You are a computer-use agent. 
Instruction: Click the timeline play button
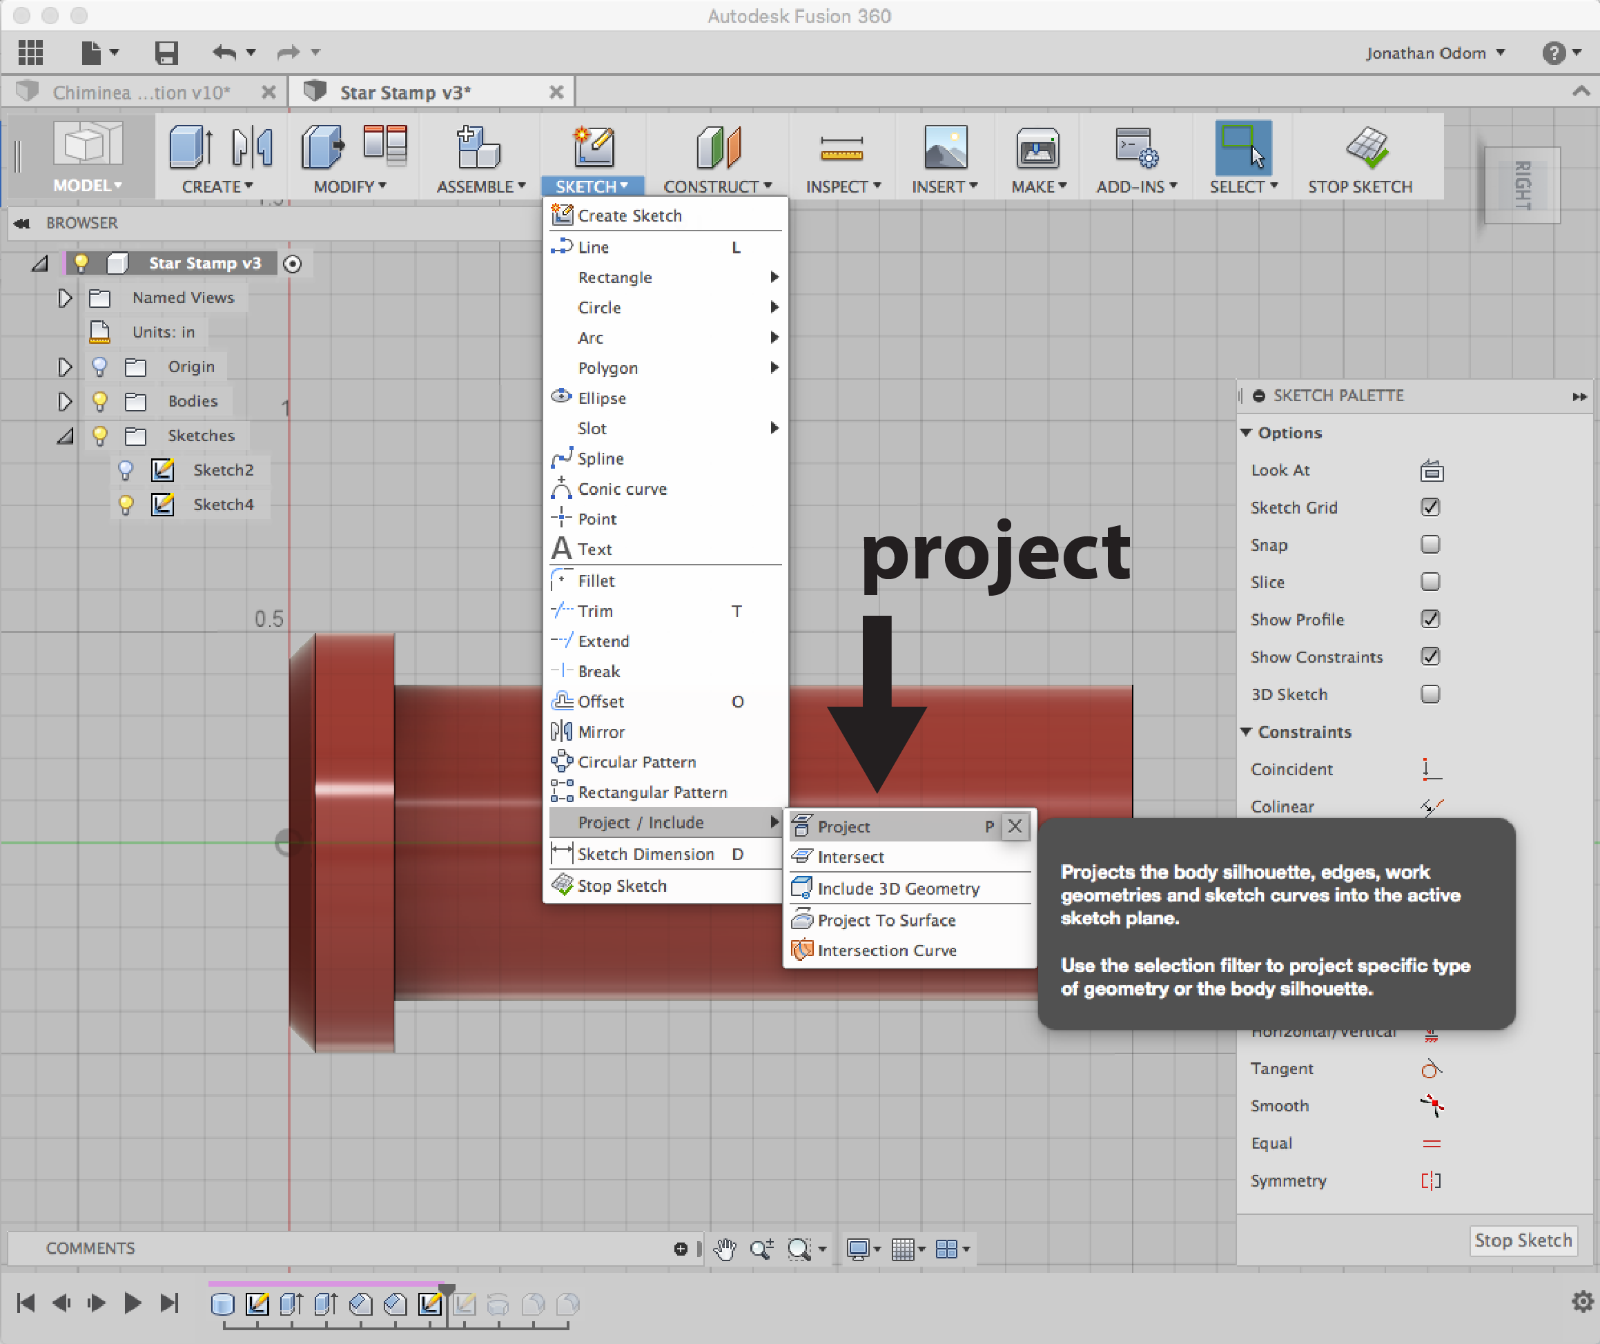tap(132, 1303)
